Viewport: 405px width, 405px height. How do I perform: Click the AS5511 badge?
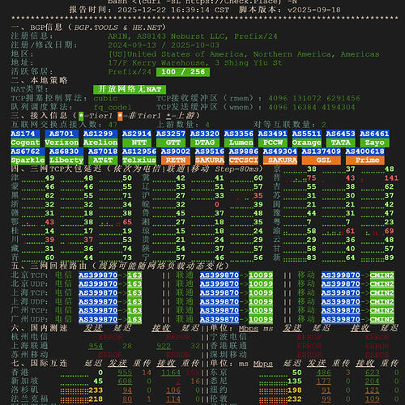click(x=306, y=134)
